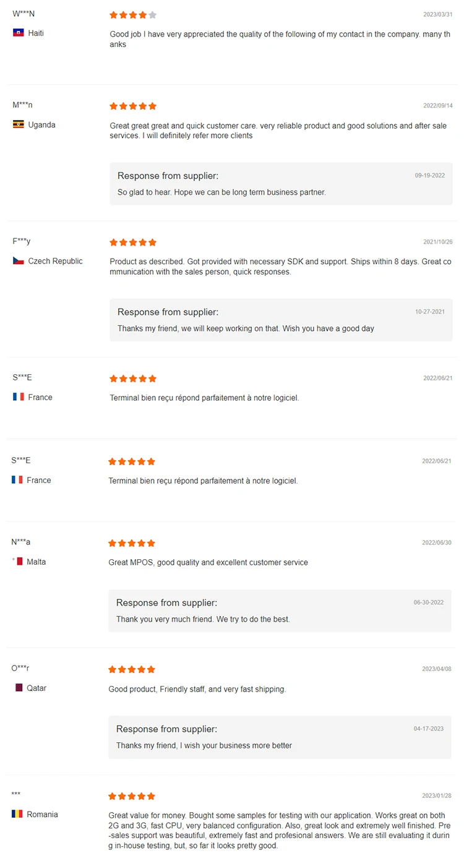Click the "Great MPOS" review text

coord(208,562)
